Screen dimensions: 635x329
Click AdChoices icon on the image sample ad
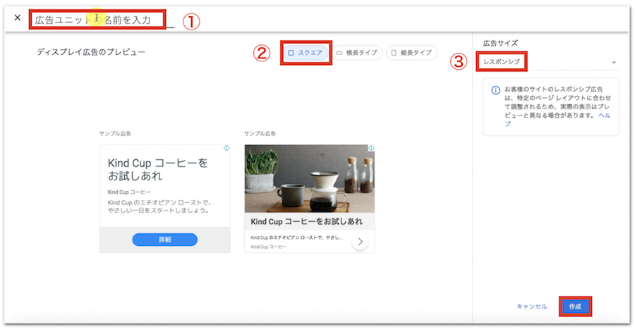pyautogui.click(x=371, y=149)
